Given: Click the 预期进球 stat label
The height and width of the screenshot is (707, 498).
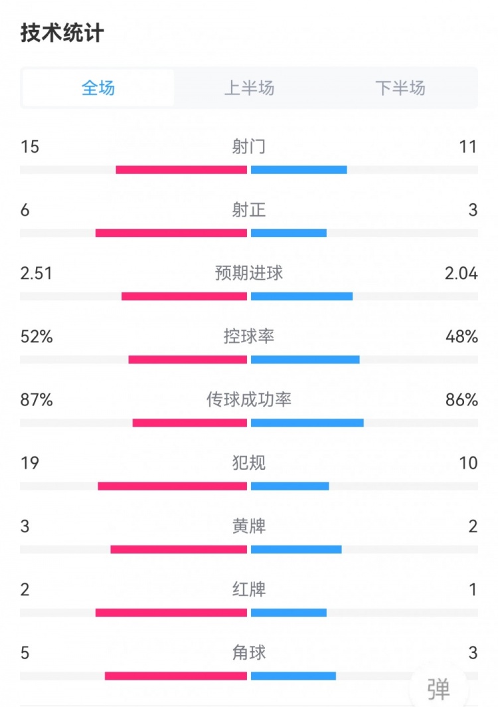Looking at the screenshot, I should (249, 273).
